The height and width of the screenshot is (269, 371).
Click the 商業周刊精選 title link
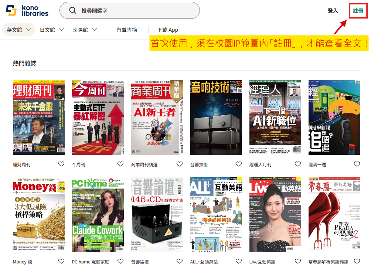point(144,165)
